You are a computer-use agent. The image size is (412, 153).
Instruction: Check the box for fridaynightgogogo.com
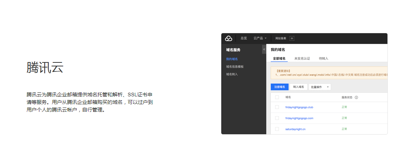point(277,118)
